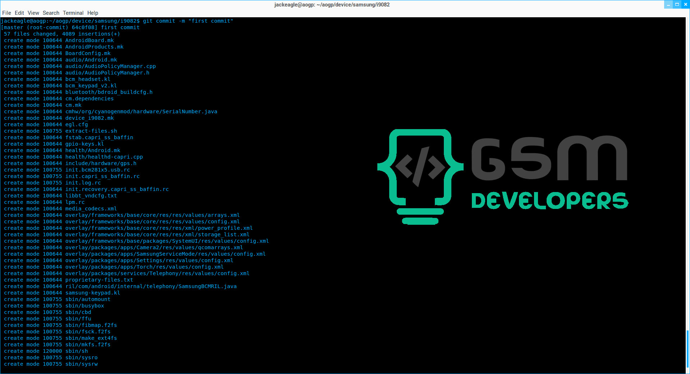Click the bcm_headset.kl line
690x374 pixels.
click(57, 79)
